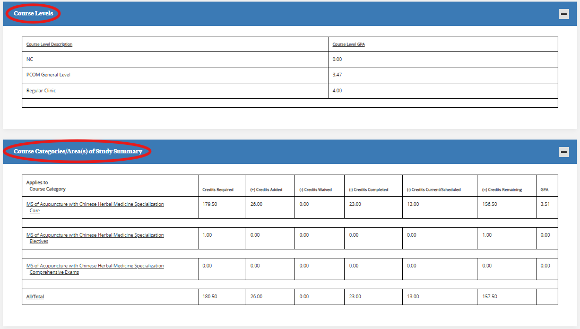Click the Credits Current/Scheduled column header
Viewport: 580px width, 329px height.
(434, 189)
